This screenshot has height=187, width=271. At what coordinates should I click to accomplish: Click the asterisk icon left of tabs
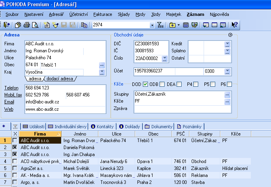(x=3, y=126)
